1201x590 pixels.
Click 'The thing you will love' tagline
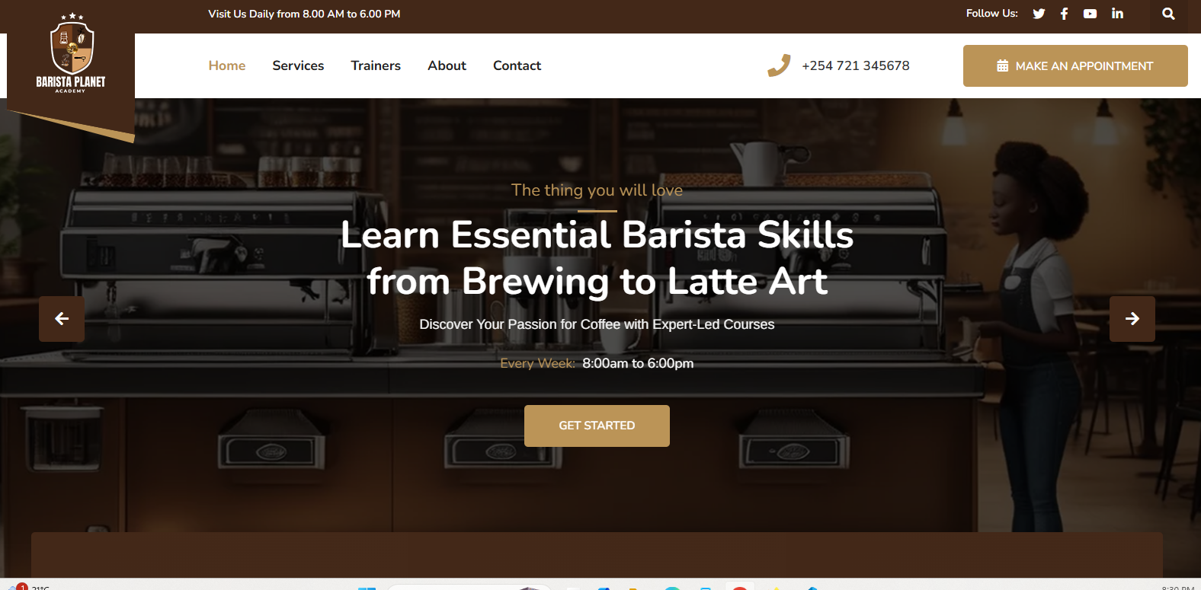(x=597, y=190)
